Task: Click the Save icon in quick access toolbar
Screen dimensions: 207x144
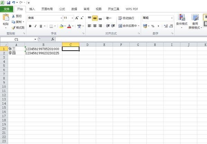Action: (8, 2)
